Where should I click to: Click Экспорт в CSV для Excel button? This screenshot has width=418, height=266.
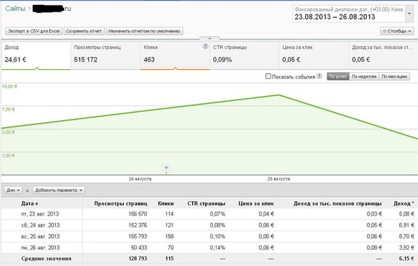(x=34, y=31)
